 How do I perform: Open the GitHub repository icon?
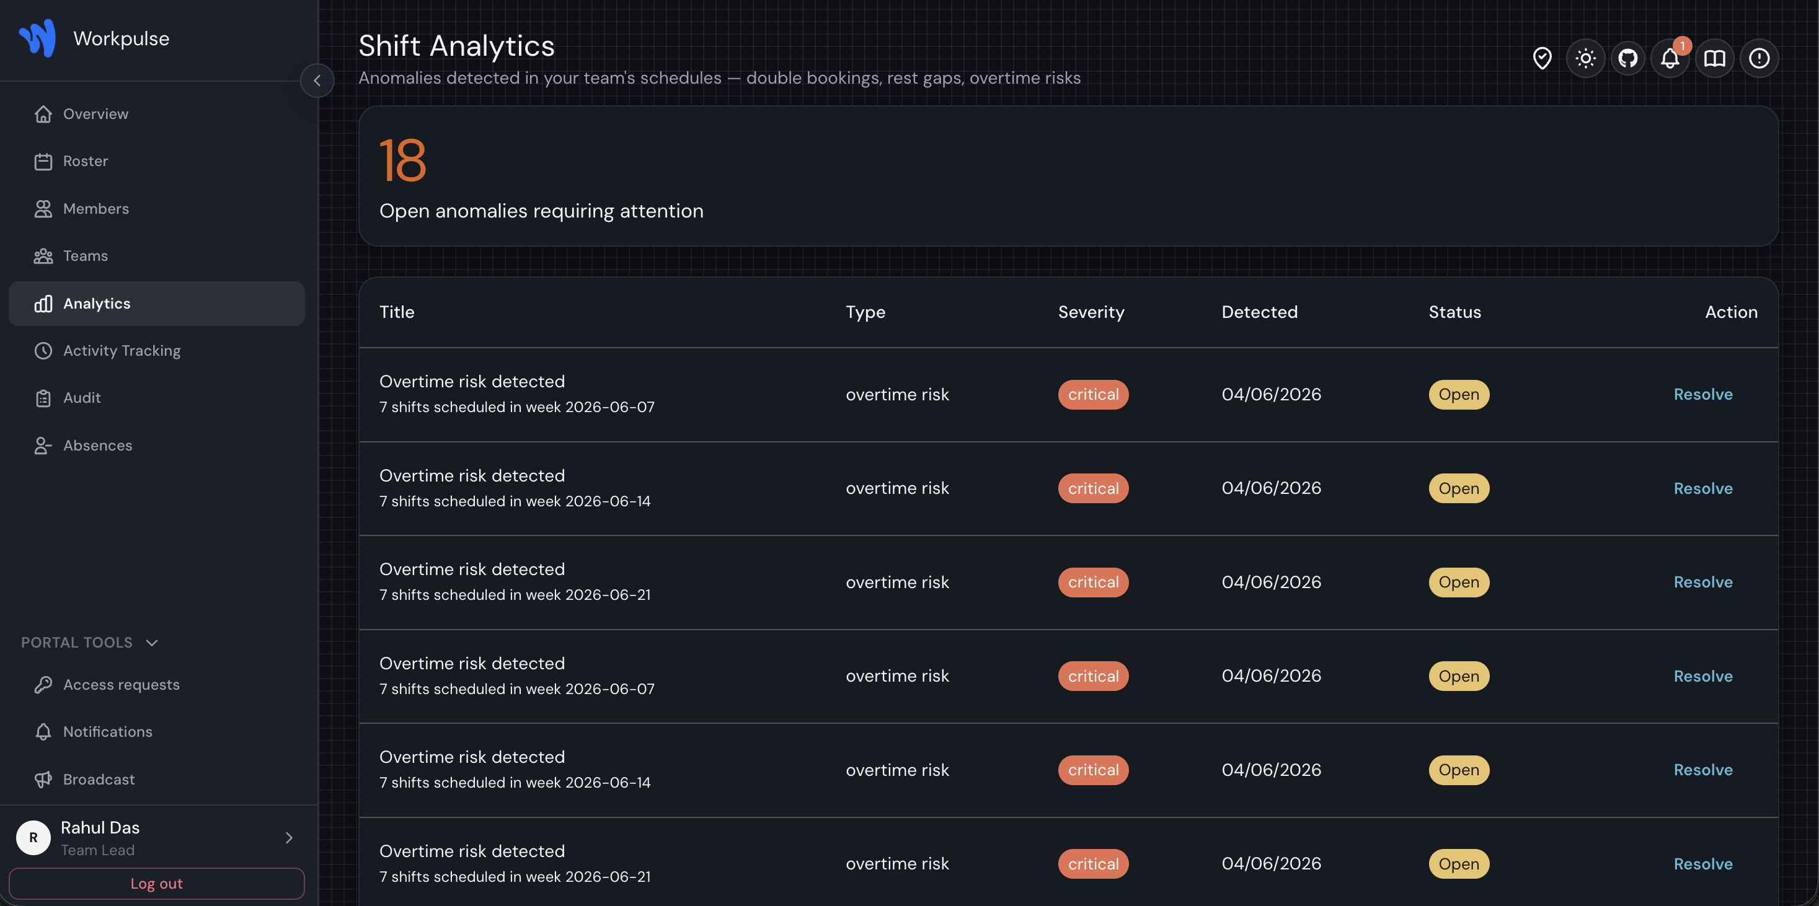click(1627, 58)
